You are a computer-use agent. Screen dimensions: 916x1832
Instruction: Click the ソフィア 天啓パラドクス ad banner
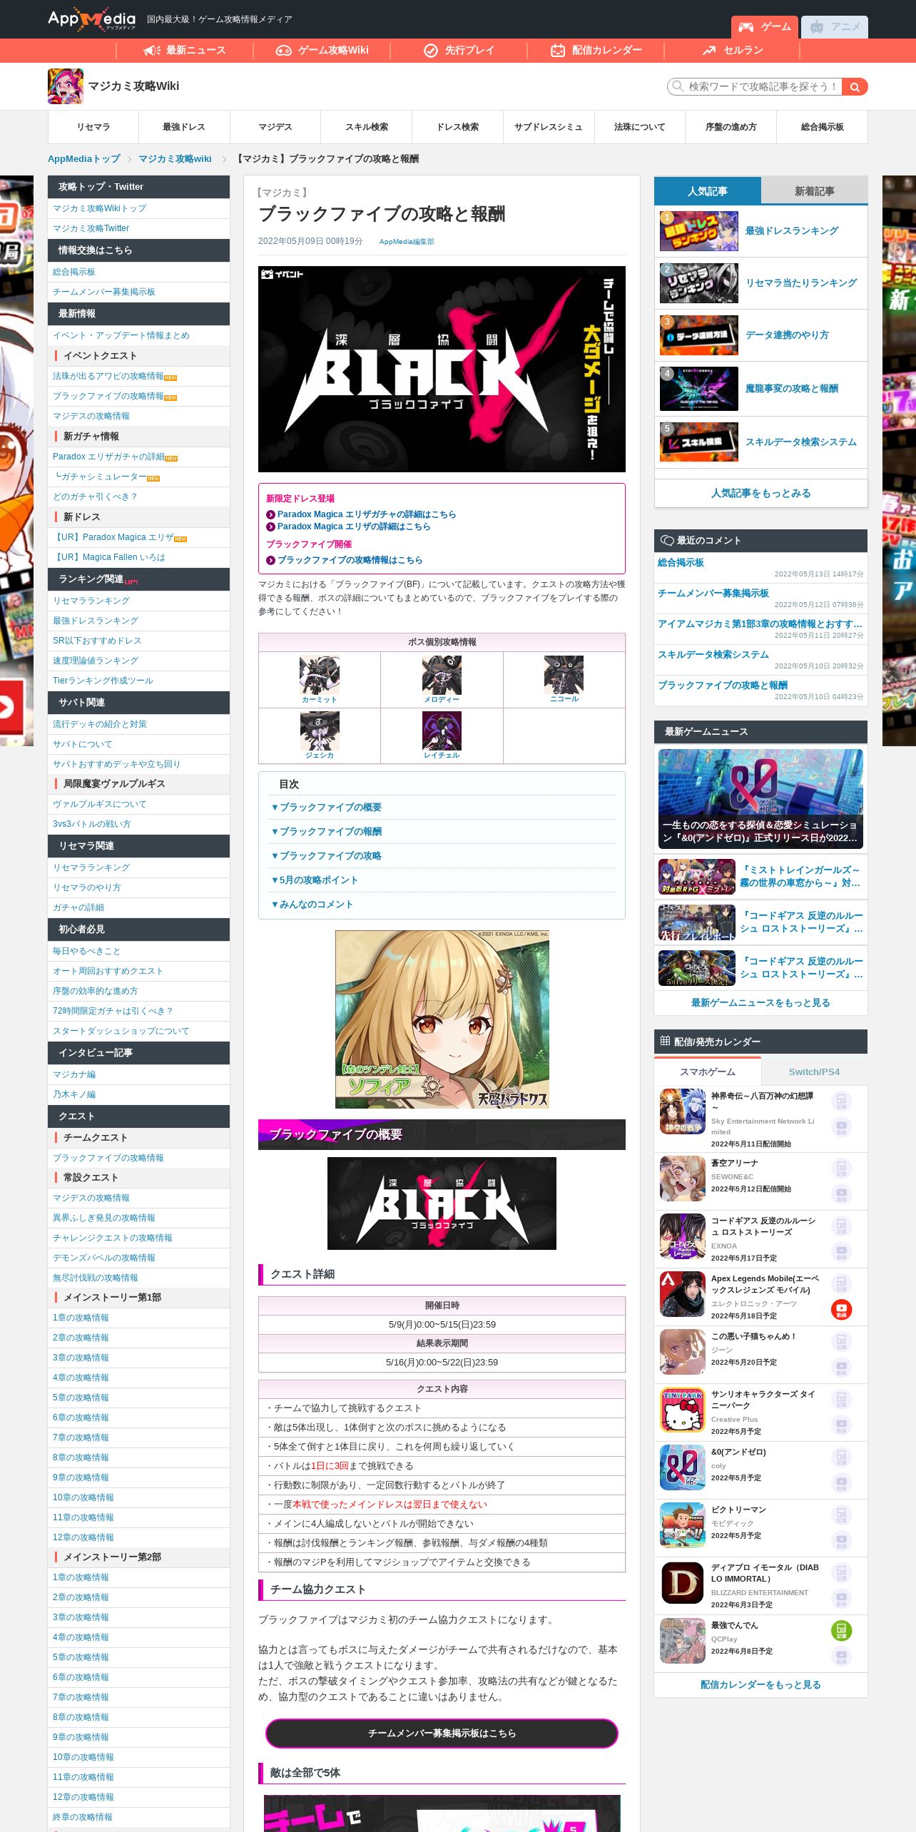442,1019
